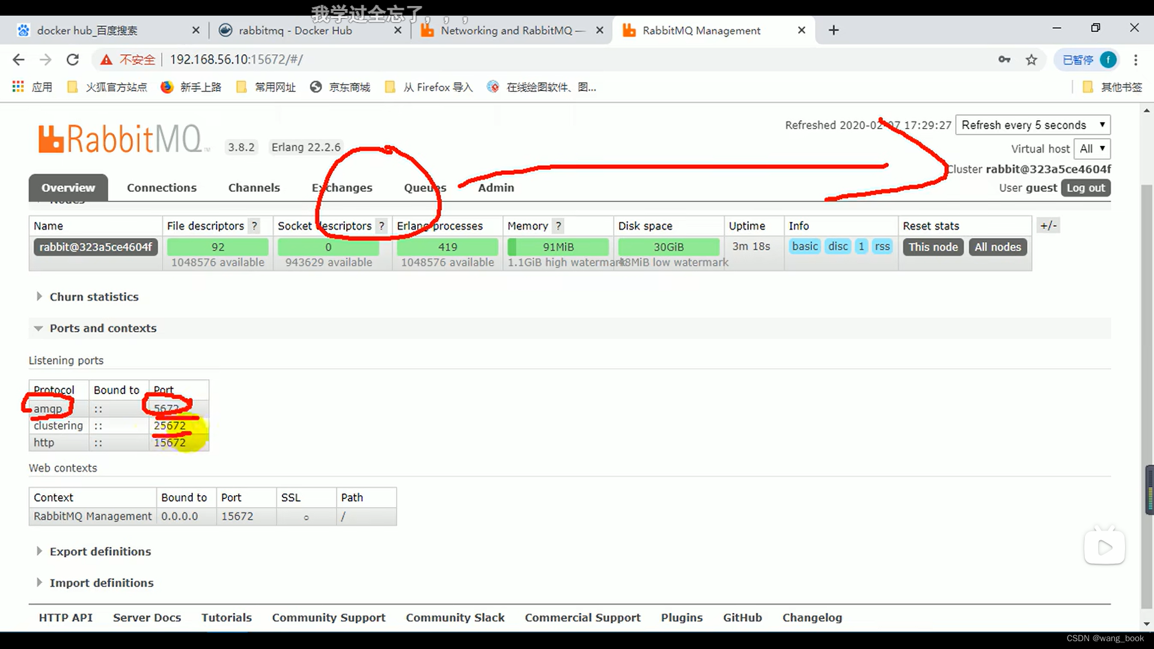
Task: Select the Overview tab
Action: tap(68, 187)
